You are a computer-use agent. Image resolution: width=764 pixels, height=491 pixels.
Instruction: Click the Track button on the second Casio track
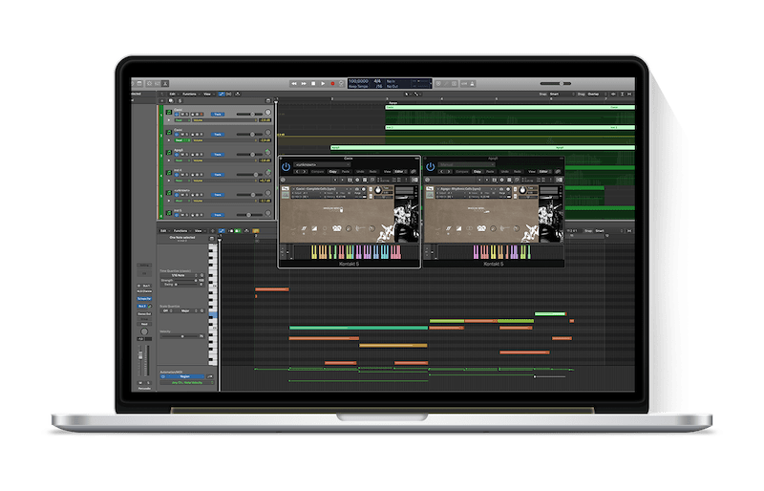[x=218, y=134]
